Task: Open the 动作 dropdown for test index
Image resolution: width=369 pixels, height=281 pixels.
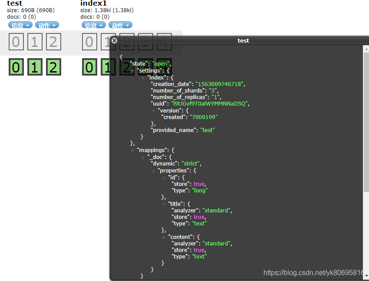Action: [x=47, y=25]
